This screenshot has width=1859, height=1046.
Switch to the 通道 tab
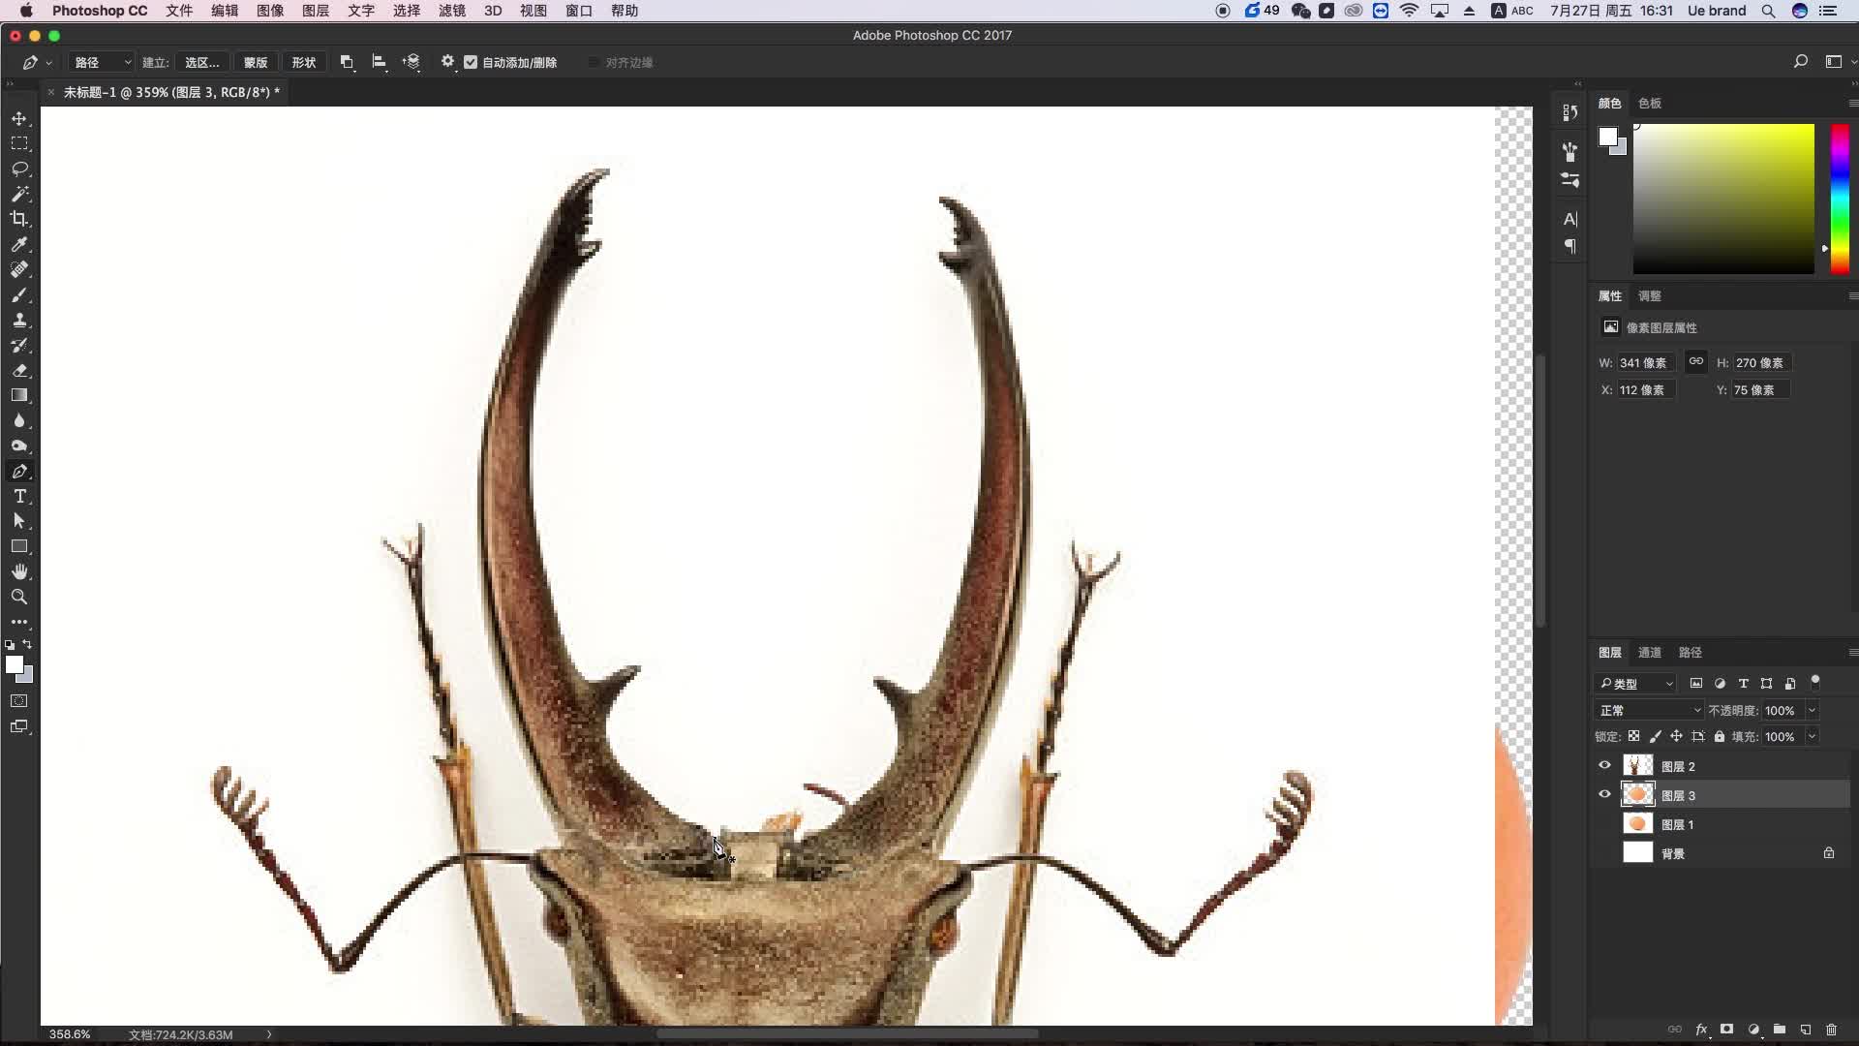point(1649,652)
